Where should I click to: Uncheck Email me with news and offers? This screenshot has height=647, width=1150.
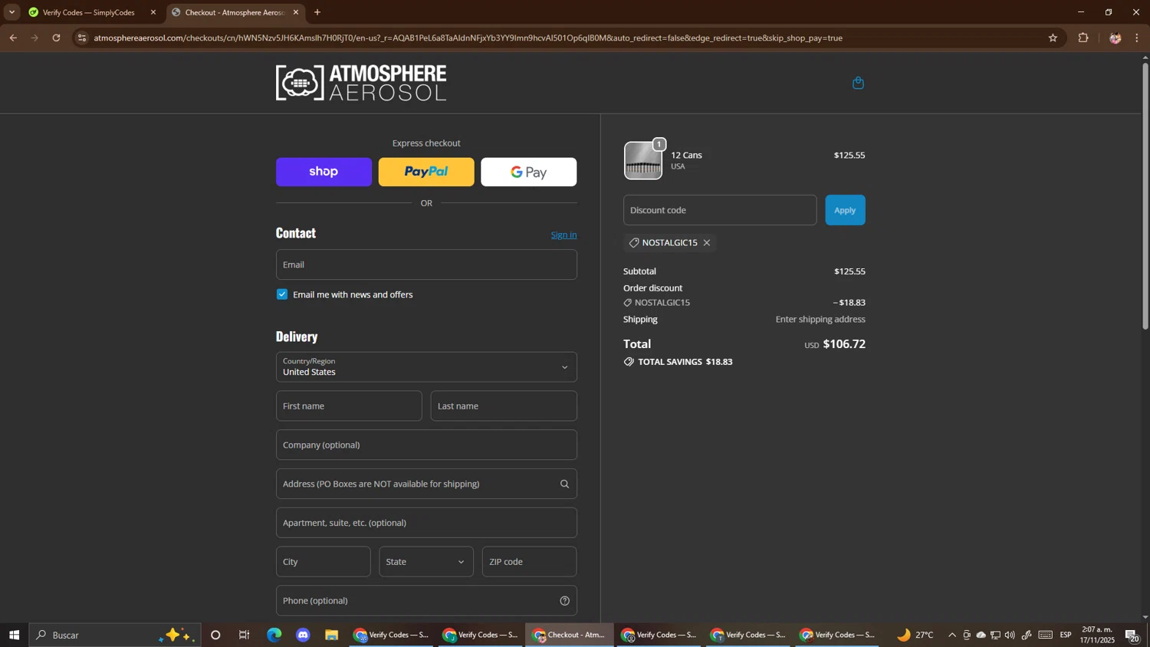click(x=282, y=294)
